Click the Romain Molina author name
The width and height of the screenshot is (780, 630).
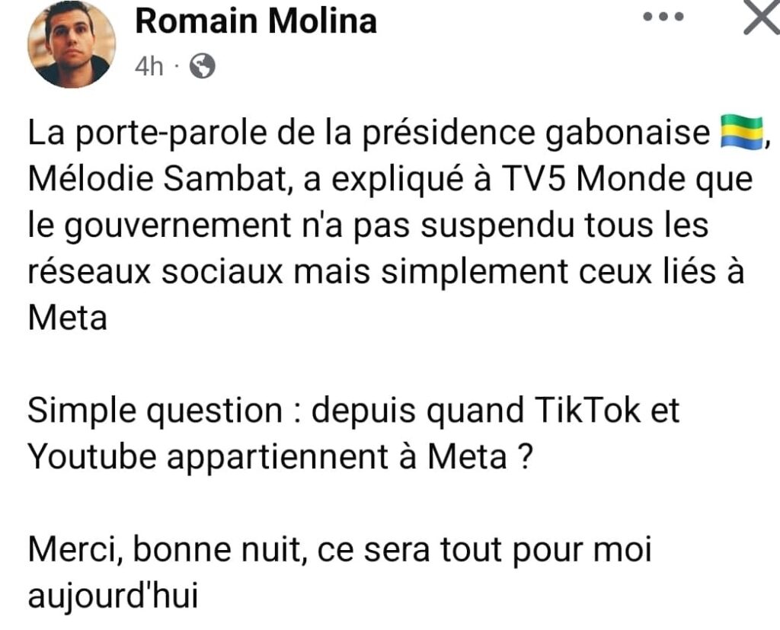tap(256, 22)
